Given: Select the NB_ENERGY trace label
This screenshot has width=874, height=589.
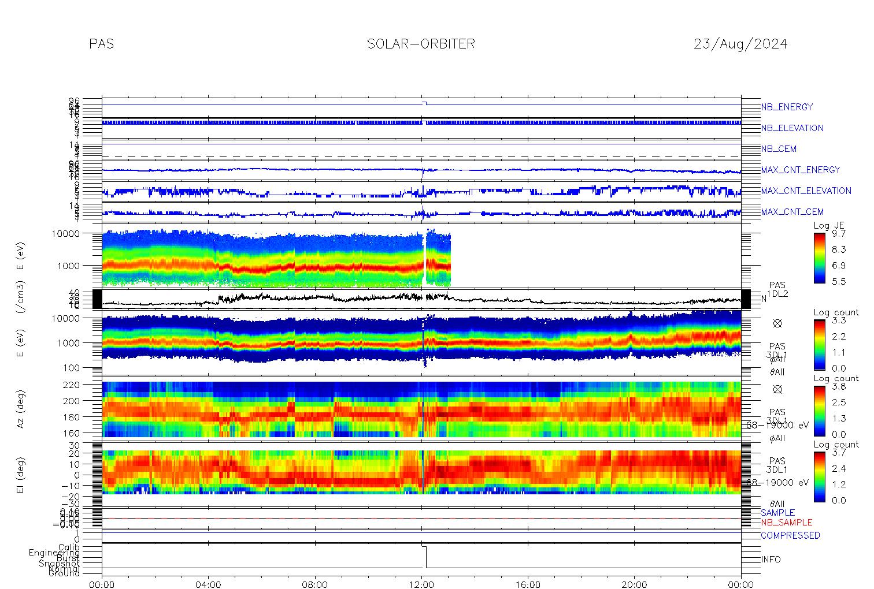Looking at the screenshot, I should (787, 107).
